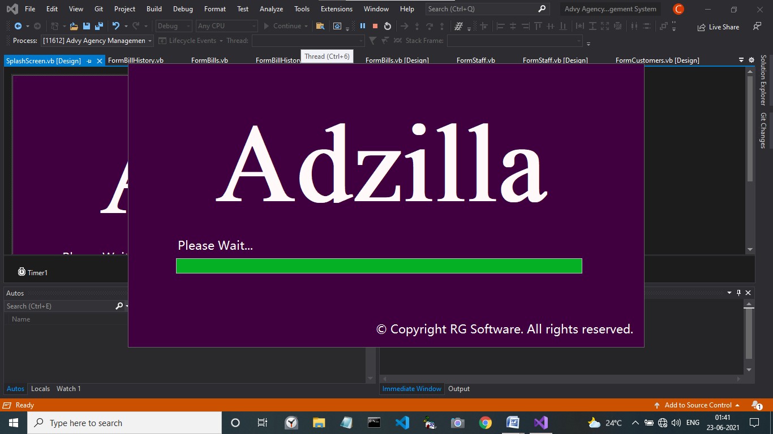Open the notifications bell in status bar
The height and width of the screenshot is (434, 773).
pos(757,405)
